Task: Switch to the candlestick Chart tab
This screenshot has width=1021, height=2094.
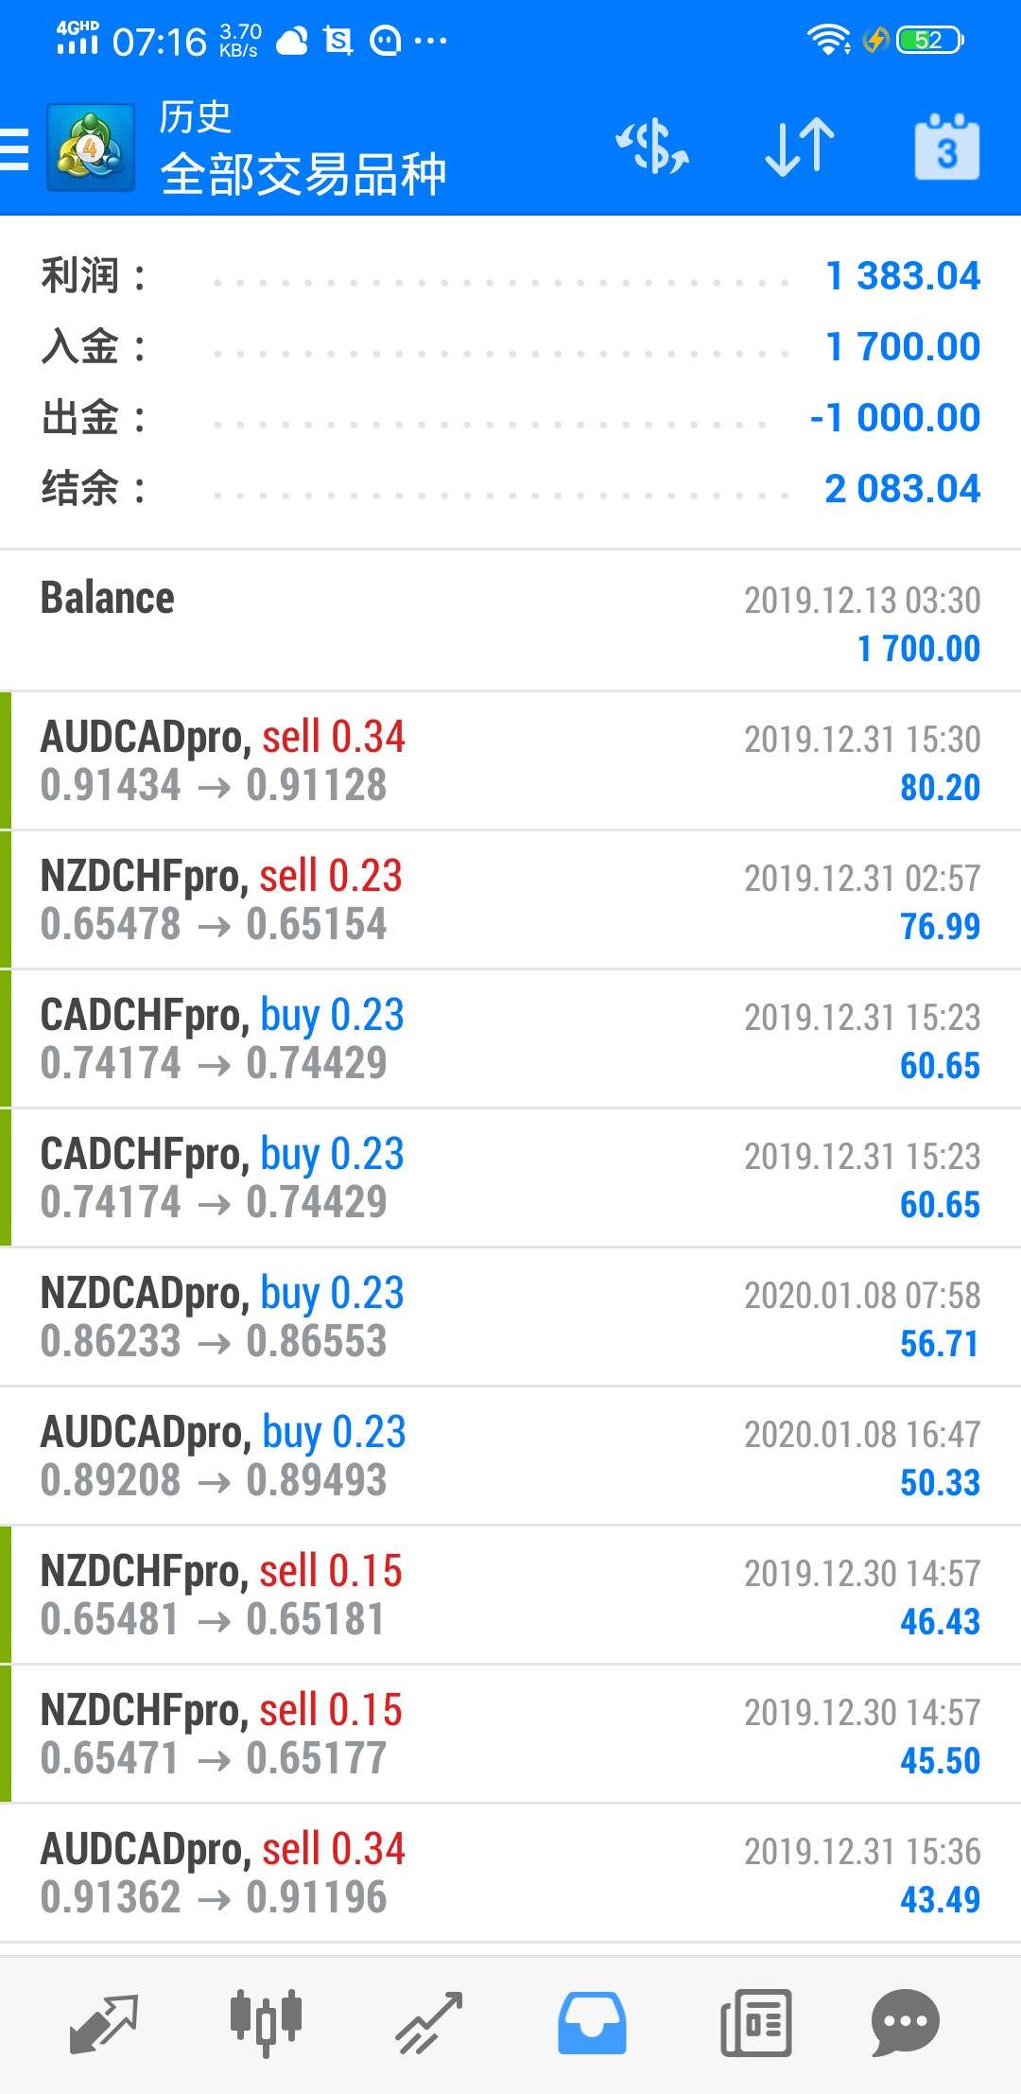Action: tap(266, 2023)
